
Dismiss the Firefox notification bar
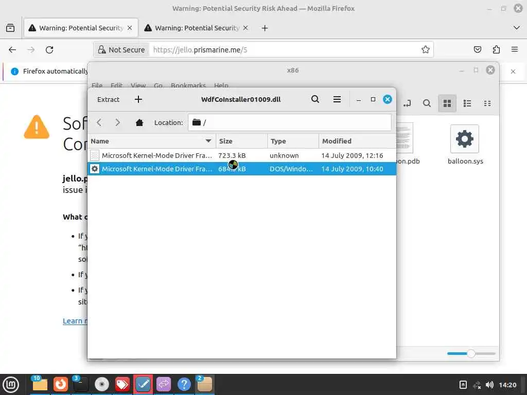[x=513, y=71]
